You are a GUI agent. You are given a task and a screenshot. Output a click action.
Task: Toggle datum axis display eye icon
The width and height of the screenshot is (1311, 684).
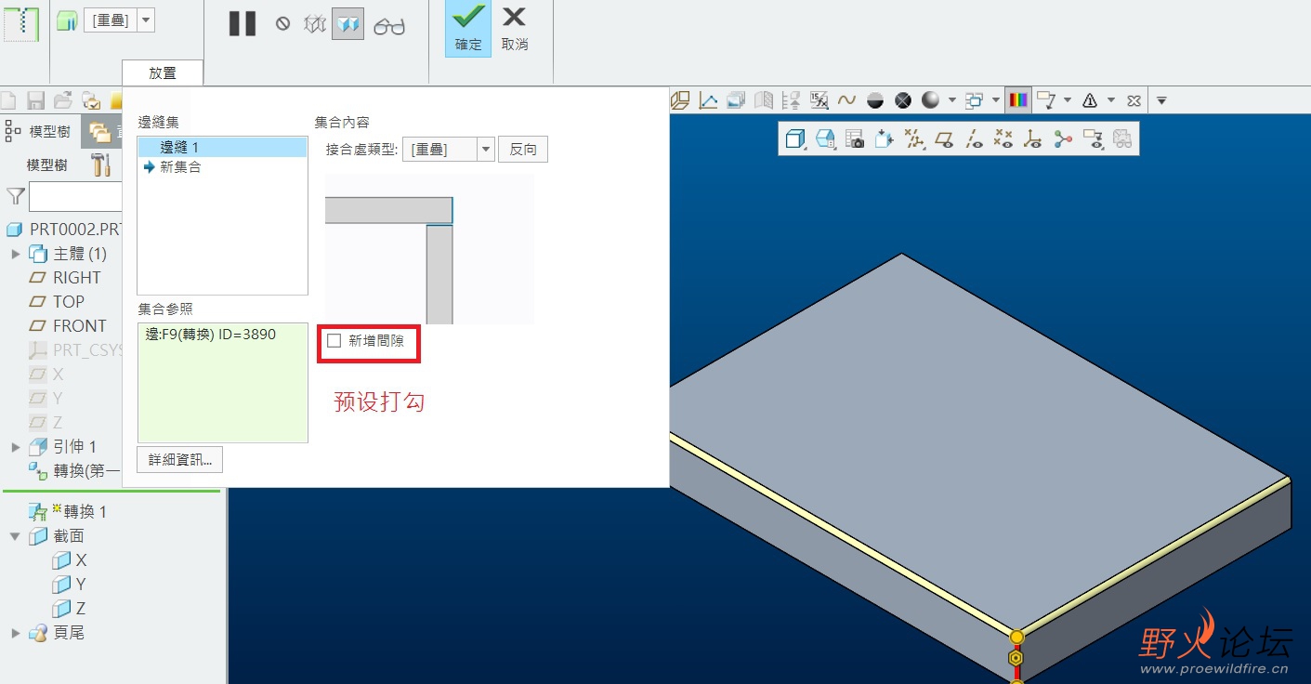point(974,139)
